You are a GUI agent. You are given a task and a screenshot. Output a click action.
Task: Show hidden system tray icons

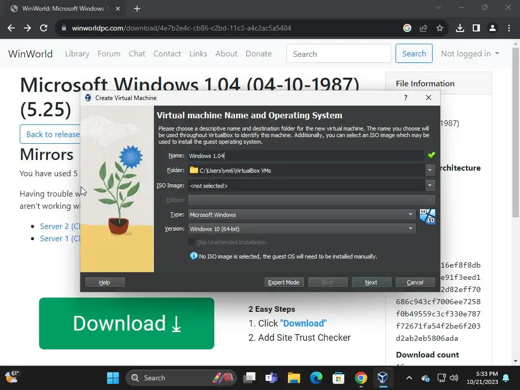coord(409,378)
